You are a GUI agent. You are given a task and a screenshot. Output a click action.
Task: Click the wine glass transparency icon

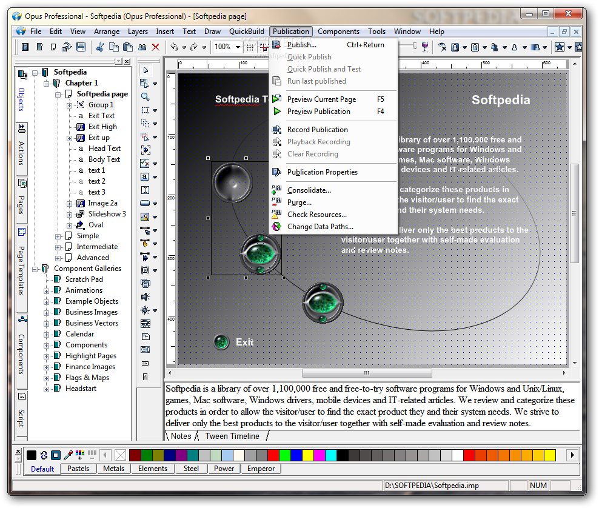click(x=425, y=47)
